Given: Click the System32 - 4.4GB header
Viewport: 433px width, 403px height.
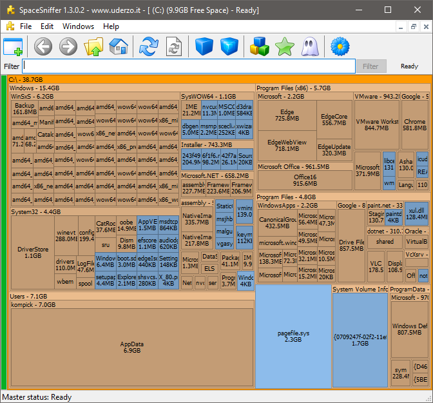Looking at the screenshot, I should tap(95, 212).
